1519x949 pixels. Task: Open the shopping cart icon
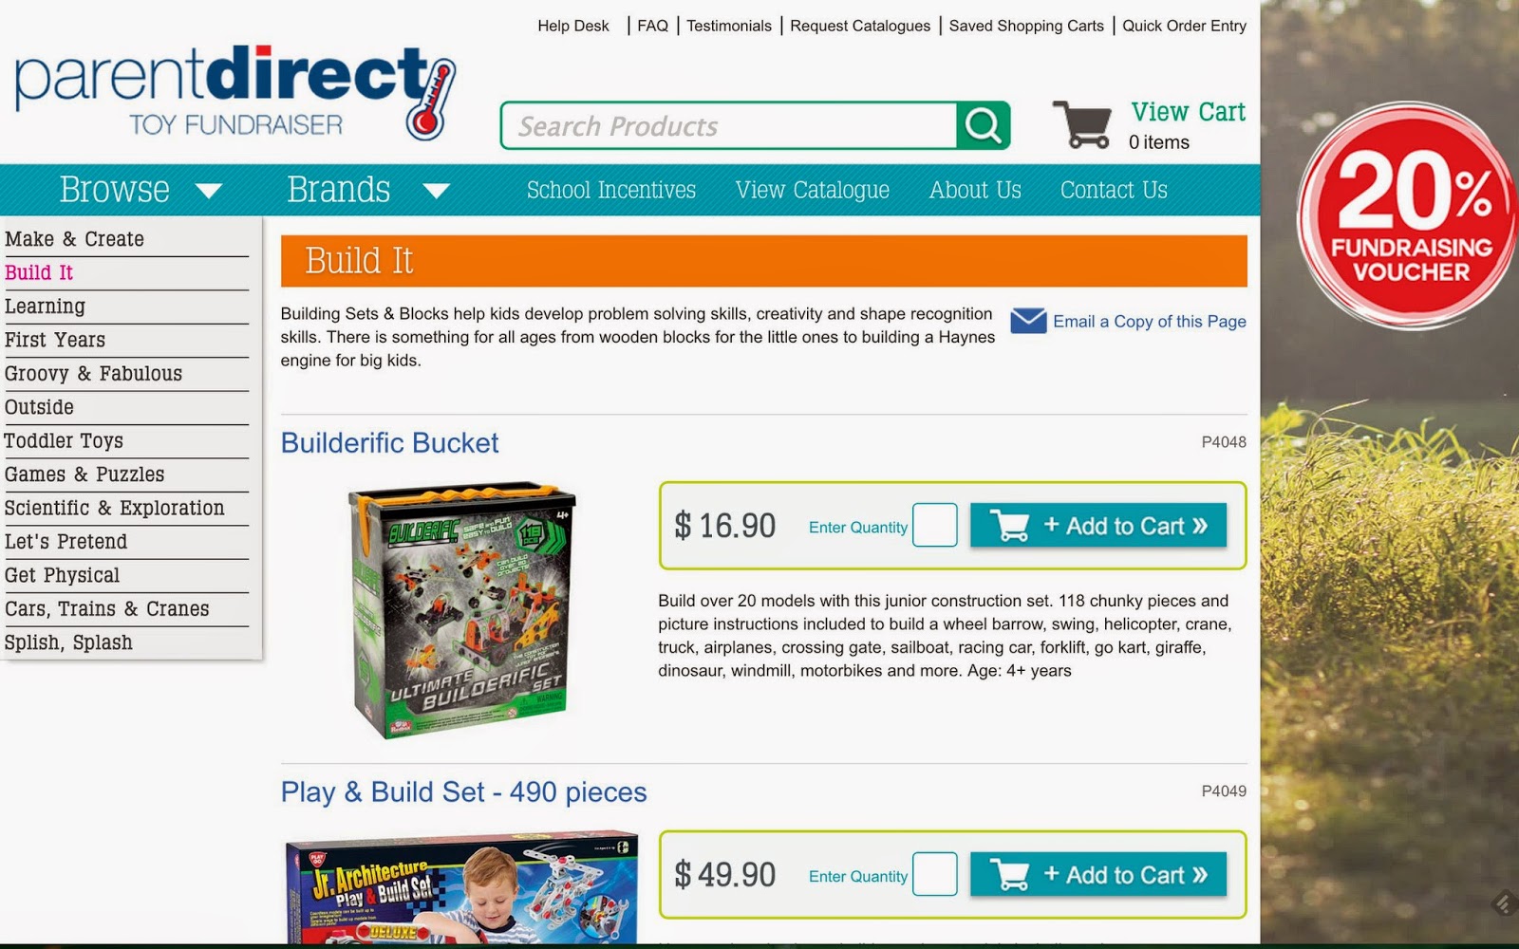coord(1081,124)
